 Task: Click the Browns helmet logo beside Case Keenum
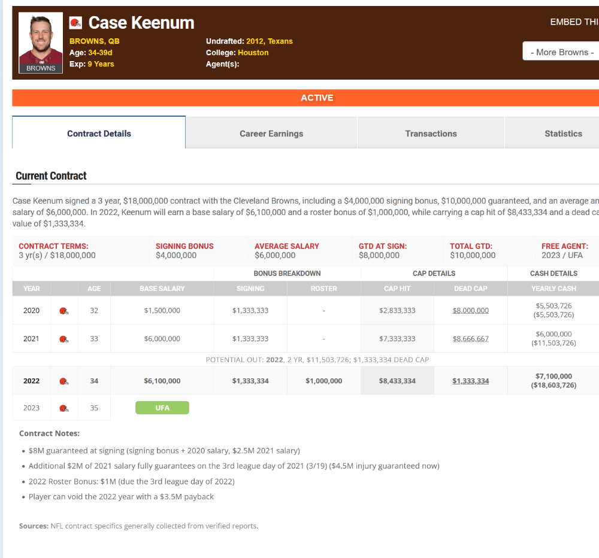click(75, 23)
